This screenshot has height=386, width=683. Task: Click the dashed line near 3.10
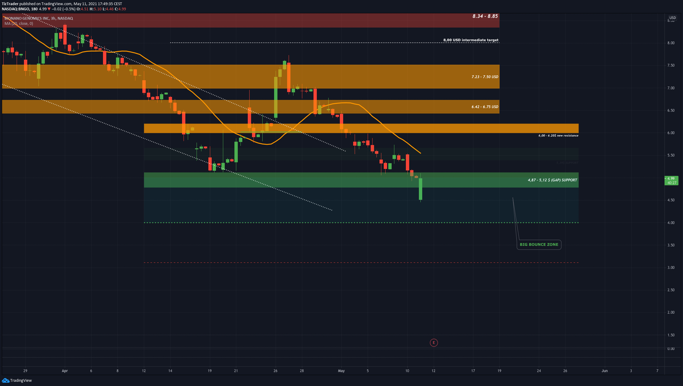pyautogui.click(x=361, y=262)
